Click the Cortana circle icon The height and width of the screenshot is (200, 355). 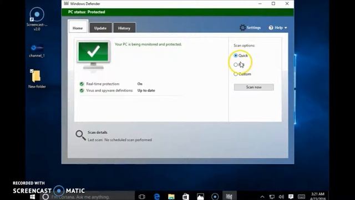[x=45, y=197]
